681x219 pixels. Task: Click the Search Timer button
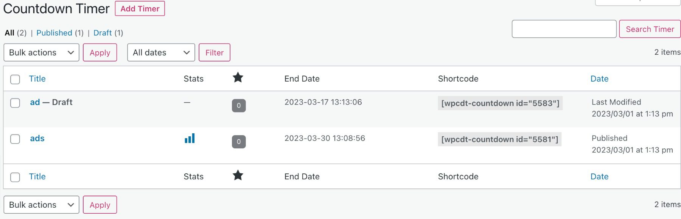click(650, 29)
